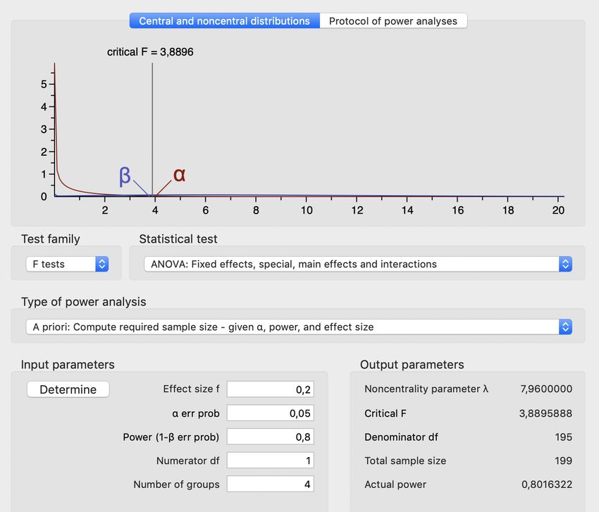Click the critical F = 3,8896 label
Image resolution: width=599 pixels, height=512 pixels.
[149, 52]
